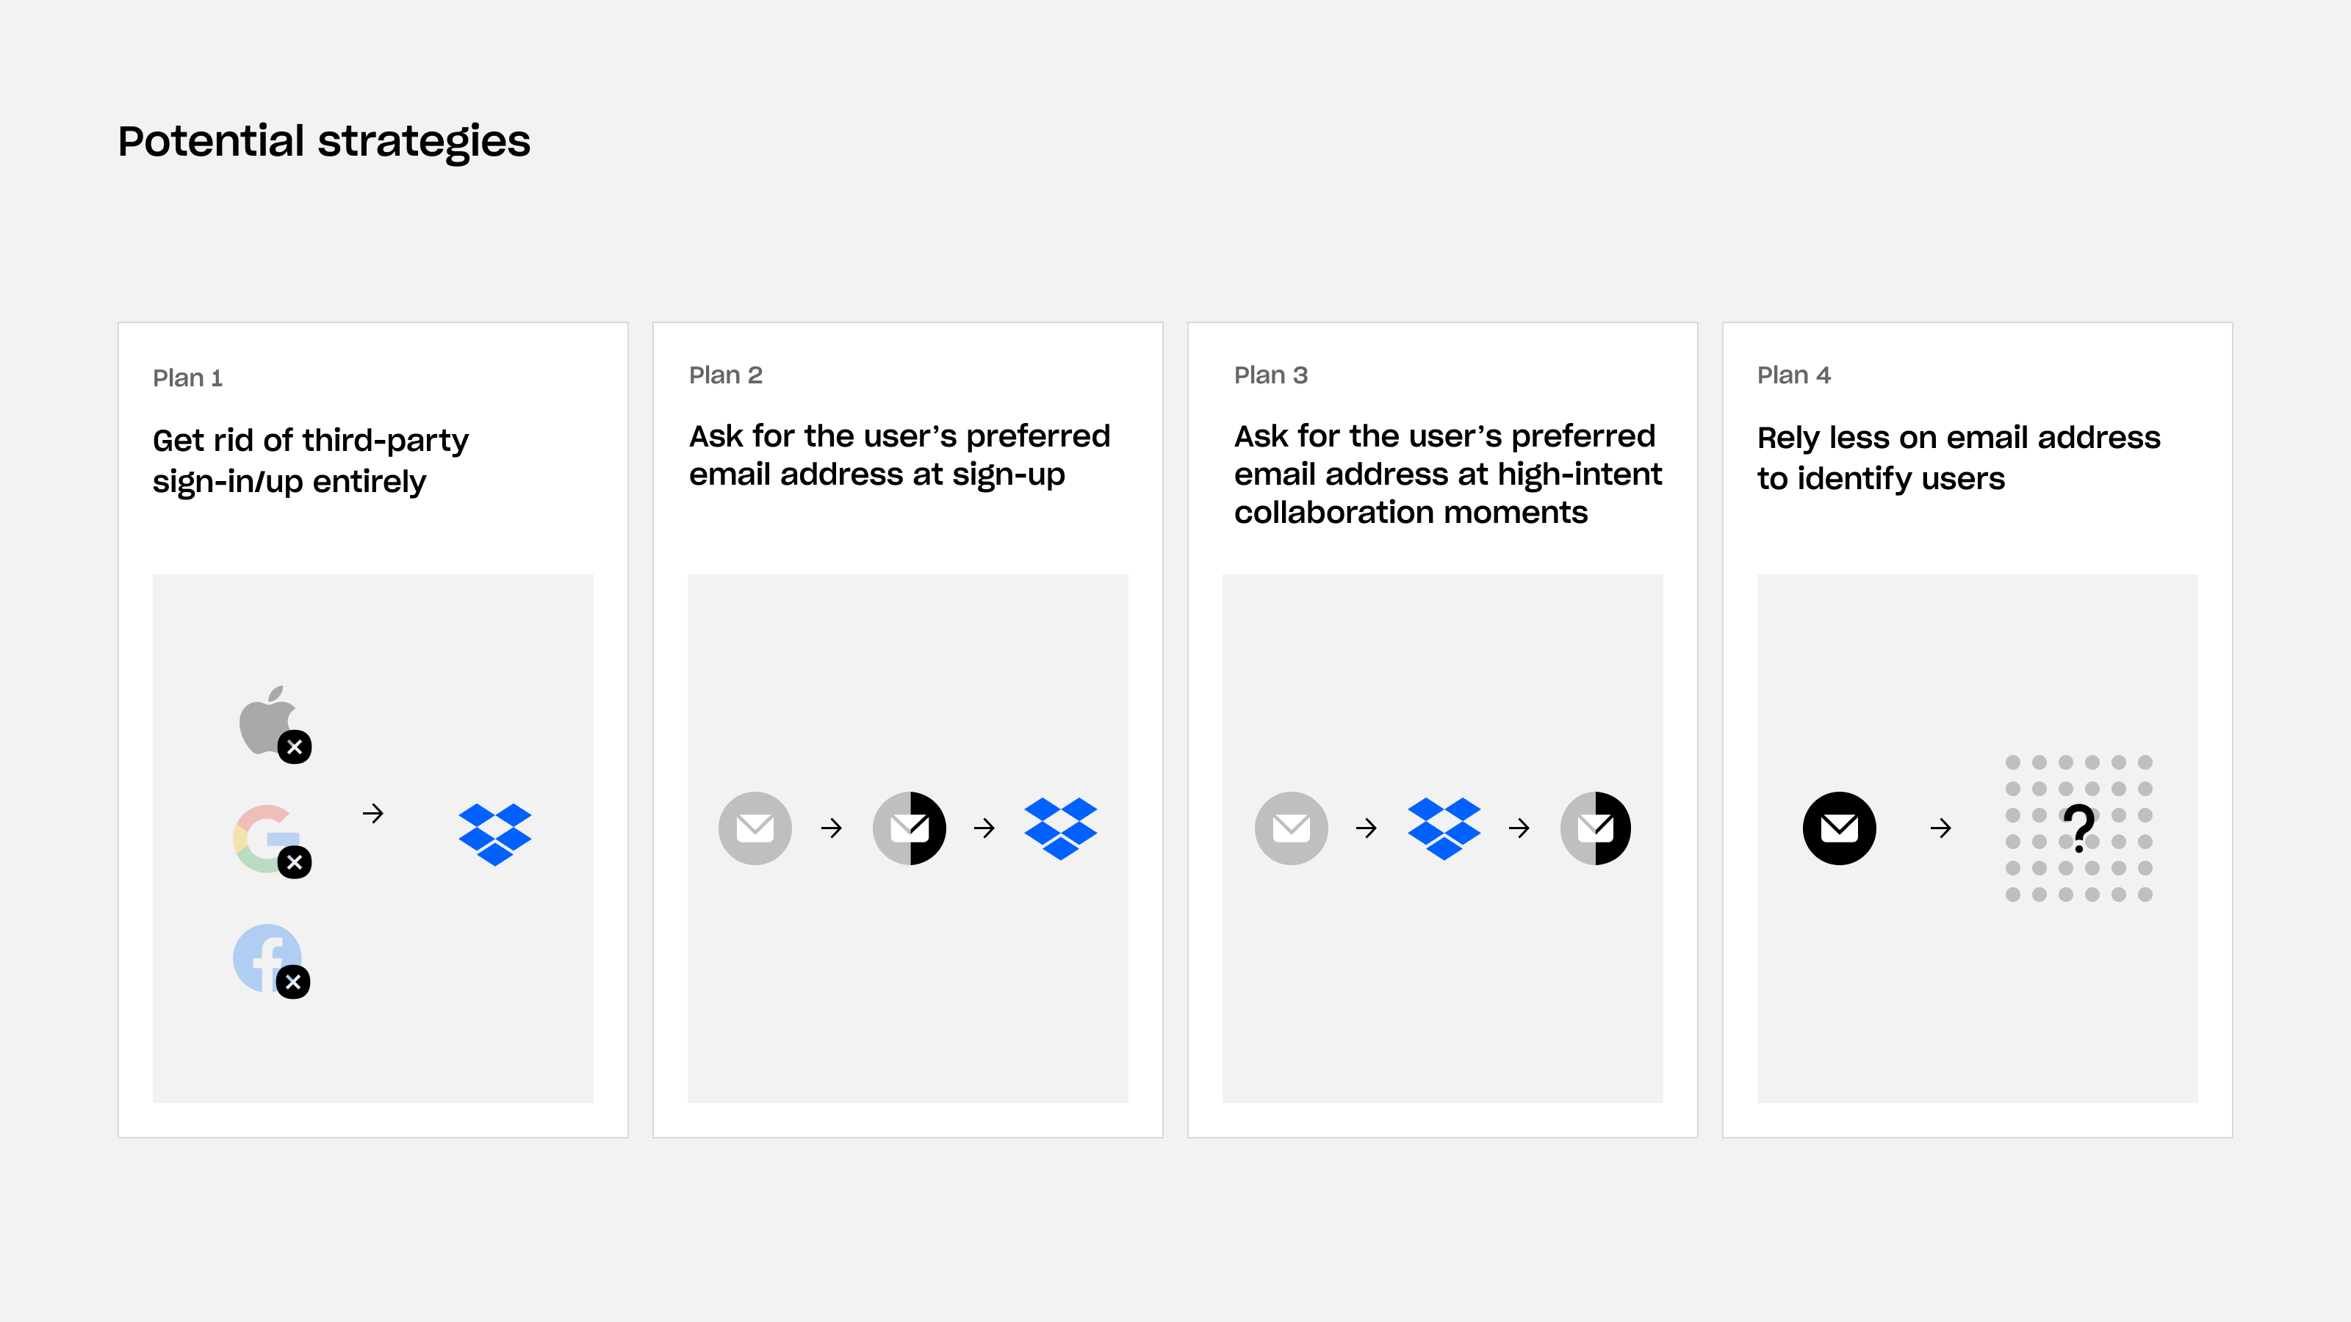Click the half-filled email icon Plan 3
Screen dimensions: 2351x1322
point(1595,828)
